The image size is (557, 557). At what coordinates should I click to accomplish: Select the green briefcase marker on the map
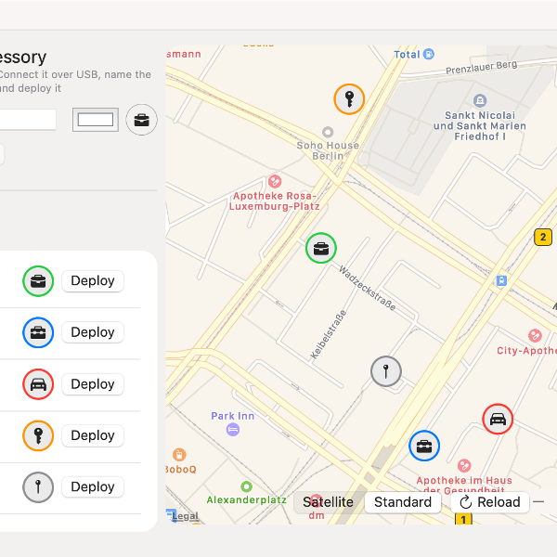(321, 248)
